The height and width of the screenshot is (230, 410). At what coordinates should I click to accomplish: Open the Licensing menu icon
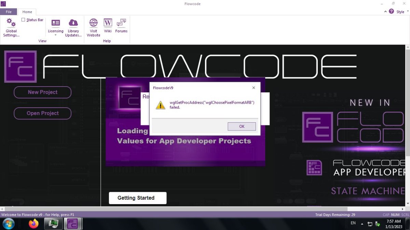55,23
